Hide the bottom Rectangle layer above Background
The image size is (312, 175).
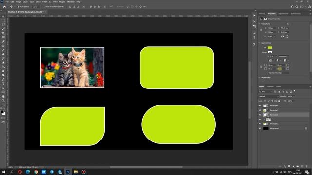[260, 124]
